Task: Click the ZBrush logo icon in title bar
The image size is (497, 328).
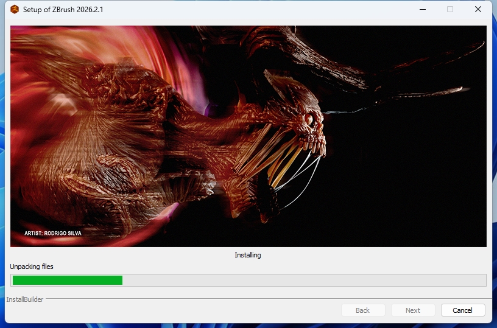Action: coord(15,10)
